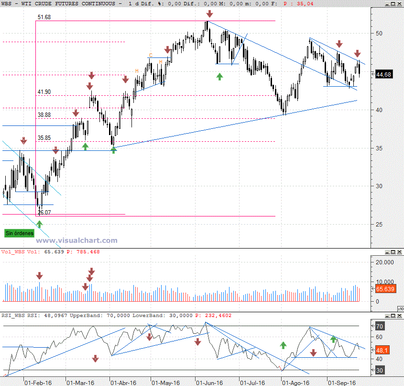Maximize the RSI_WBS indicator panel
Viewport: 404px width, 386px height.
(393, 316)
